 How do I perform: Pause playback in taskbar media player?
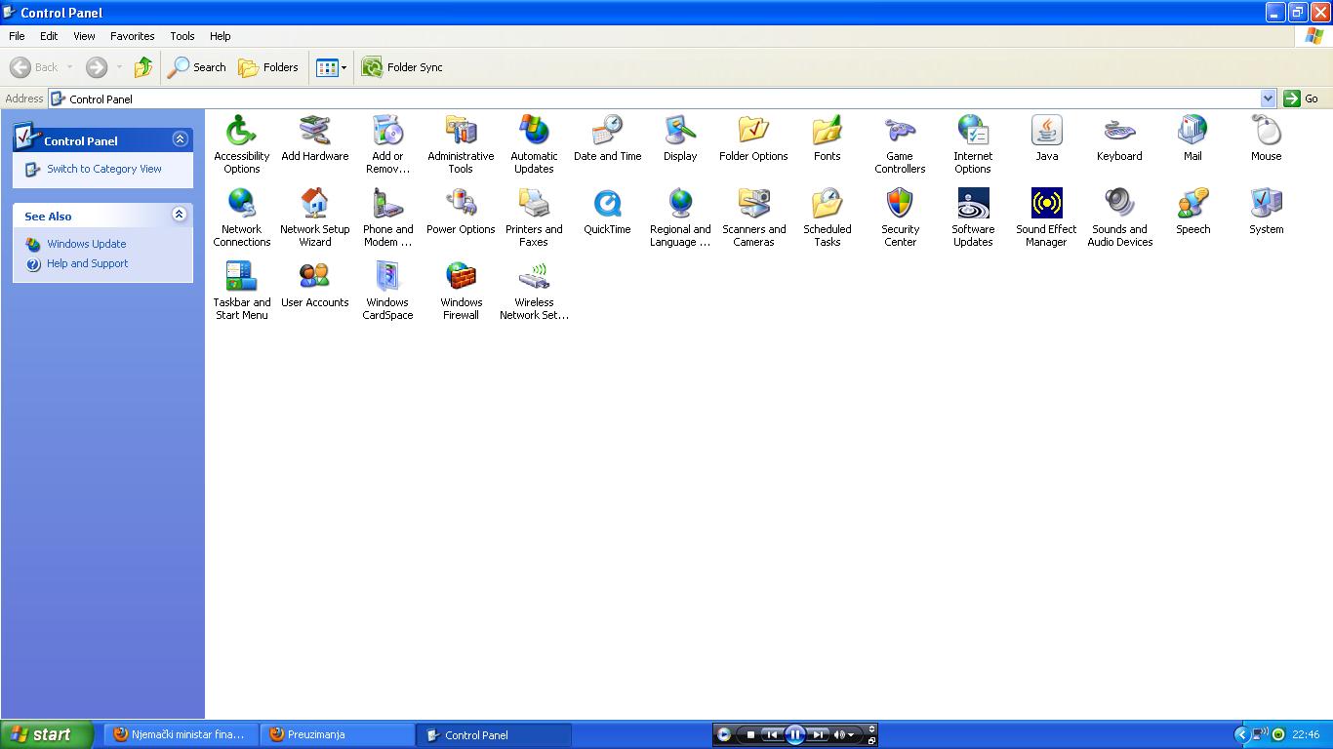(794, 734)
